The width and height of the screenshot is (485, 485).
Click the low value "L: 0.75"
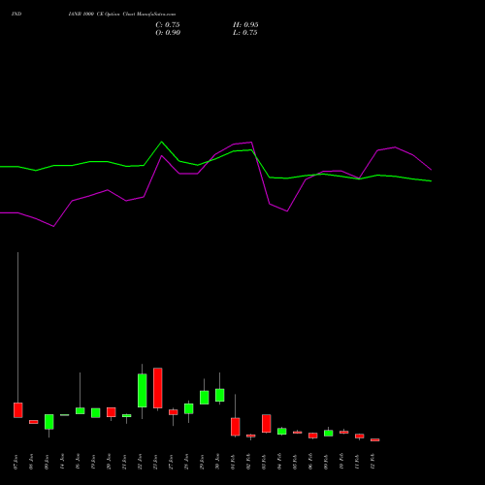click(x=245, y=33)
